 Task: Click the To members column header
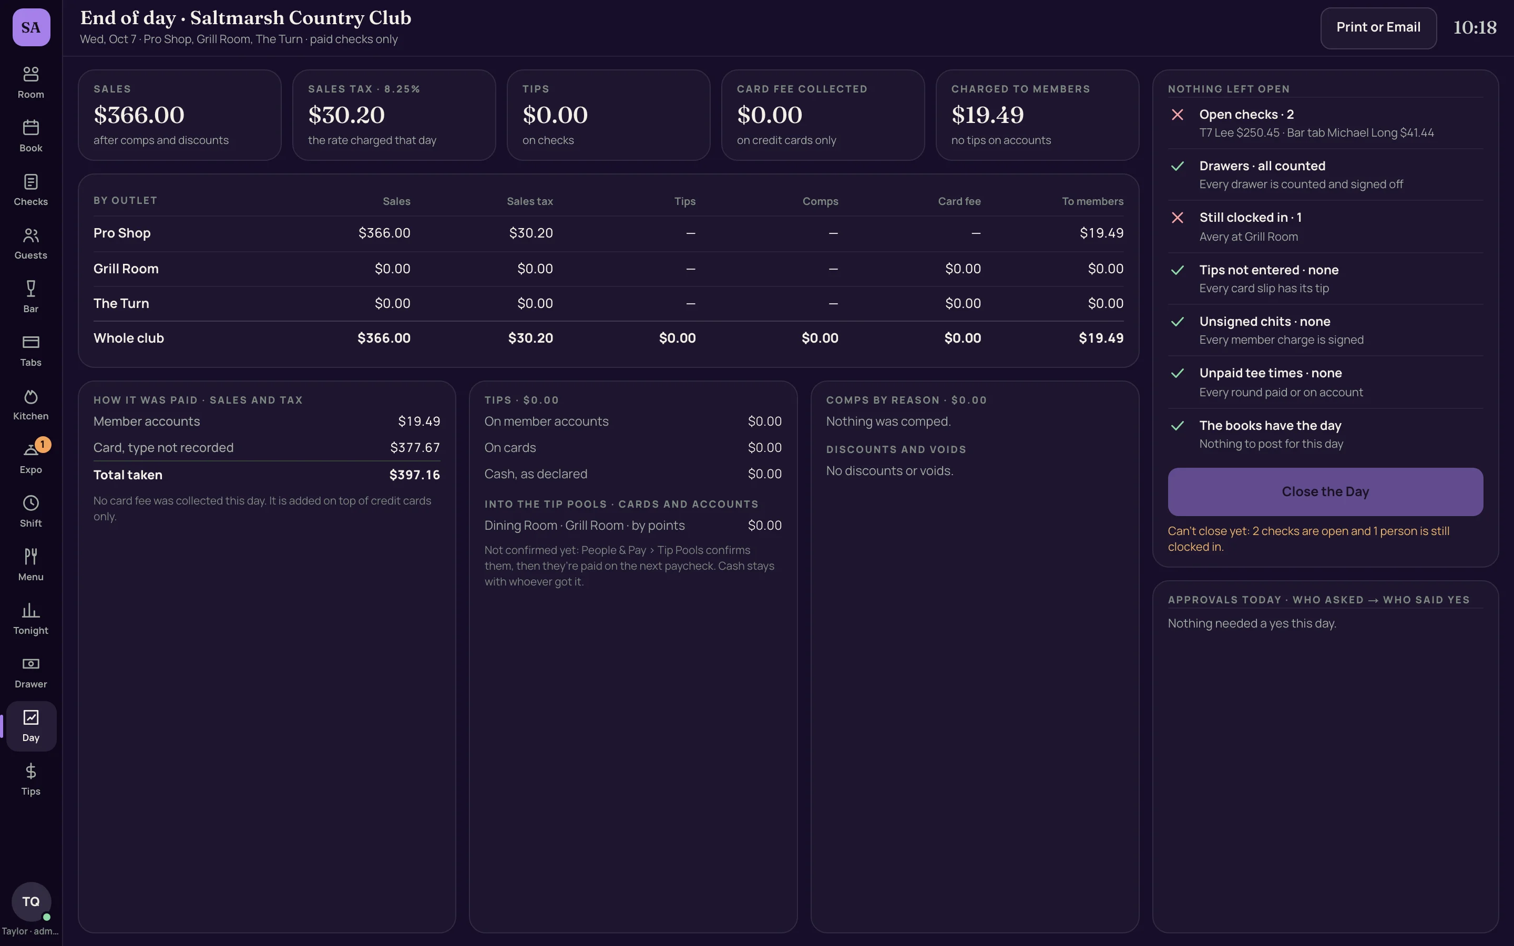[x=1092, y=201]
